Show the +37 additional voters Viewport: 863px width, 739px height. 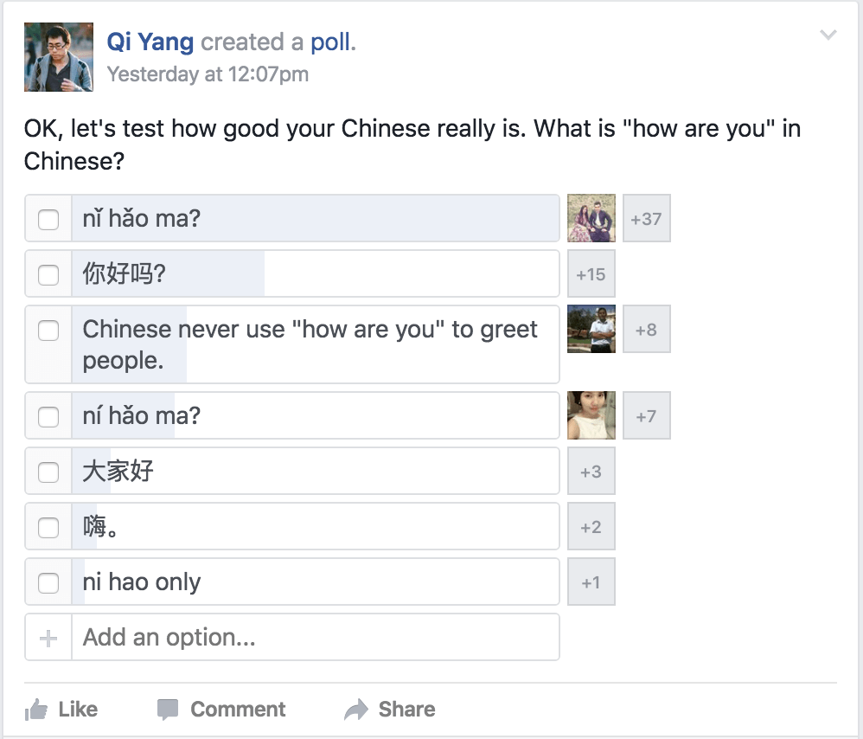pyautogui.click(x=647, y=219)
